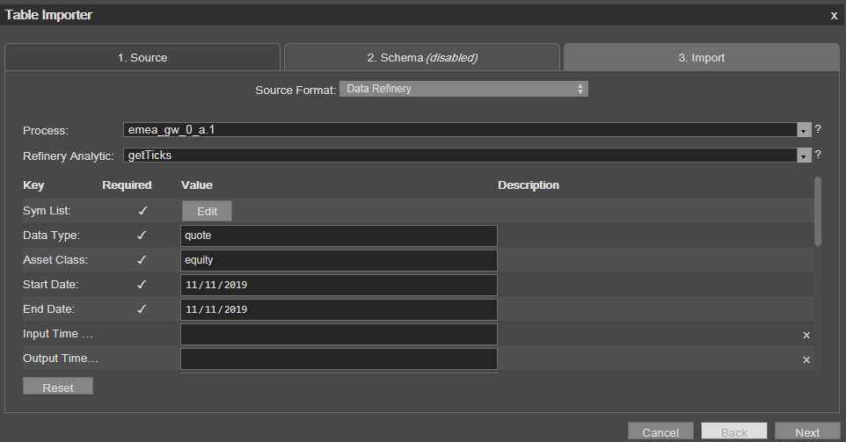This screenshot has width=846, height=442.
Task: Focus the Asset Class value field
Action: point(339,260)
